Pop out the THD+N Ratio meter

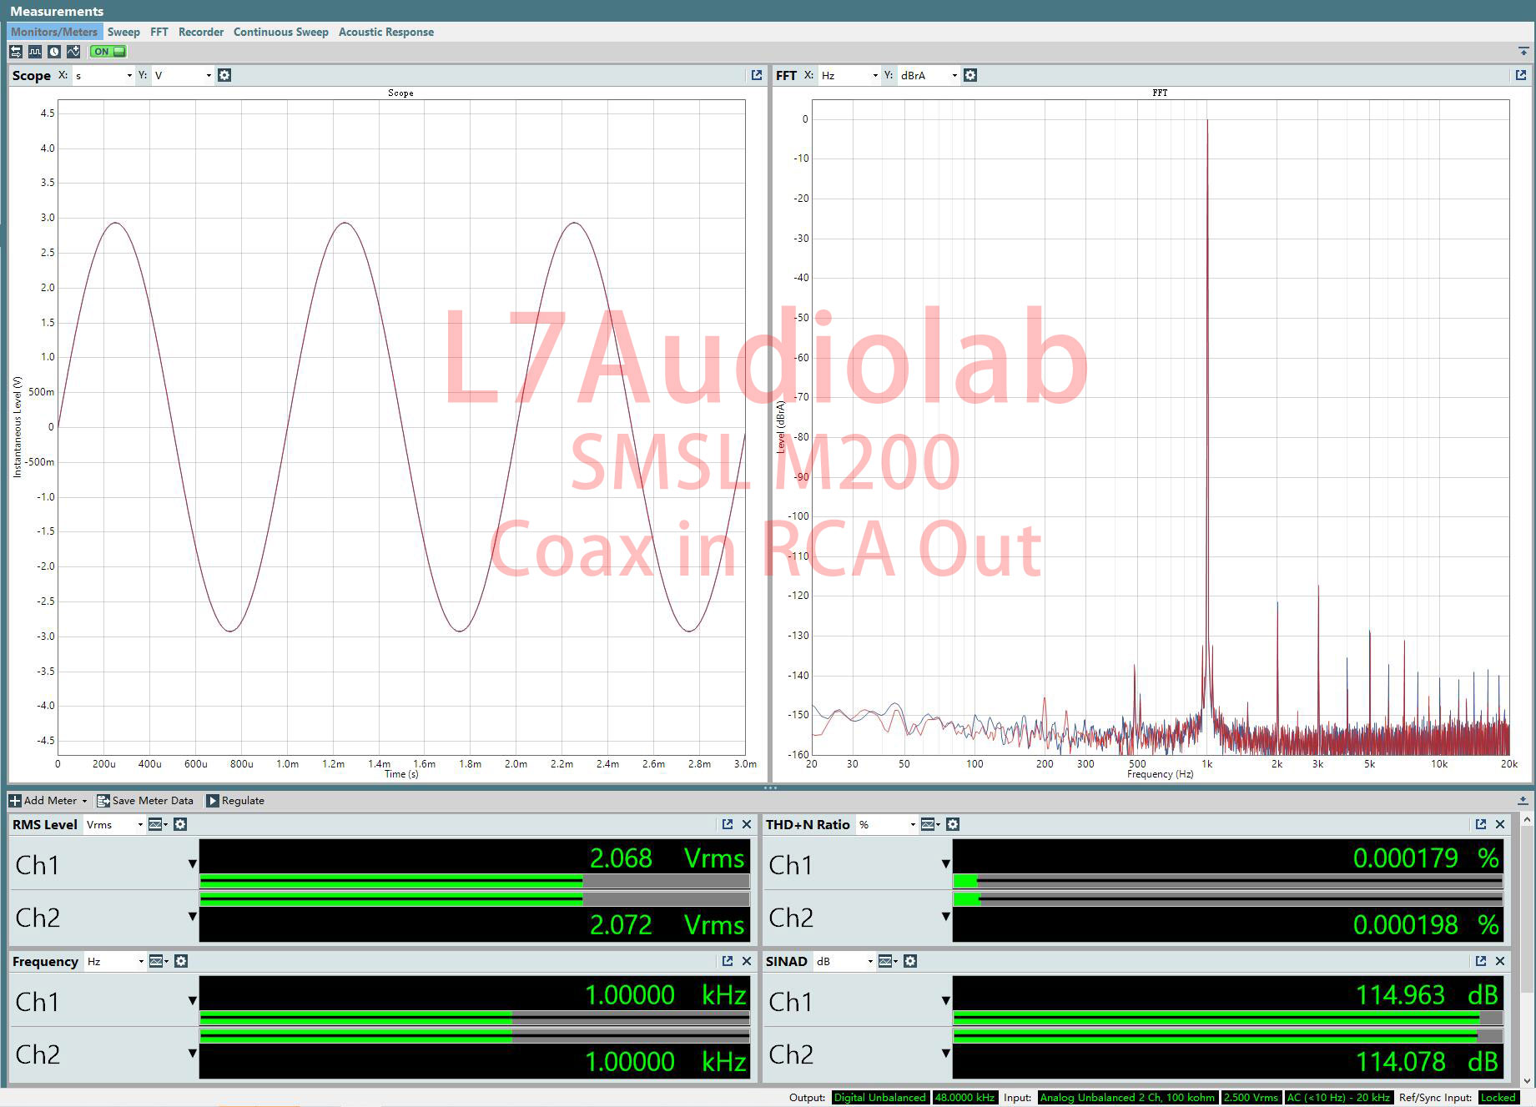click(1481, 824)
